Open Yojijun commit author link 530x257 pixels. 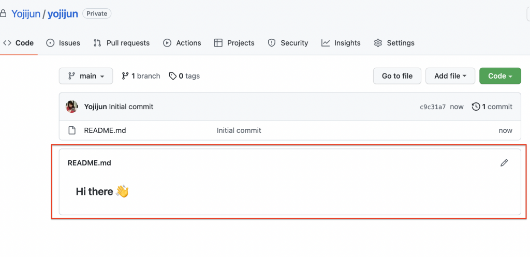[x=96, y=107]
